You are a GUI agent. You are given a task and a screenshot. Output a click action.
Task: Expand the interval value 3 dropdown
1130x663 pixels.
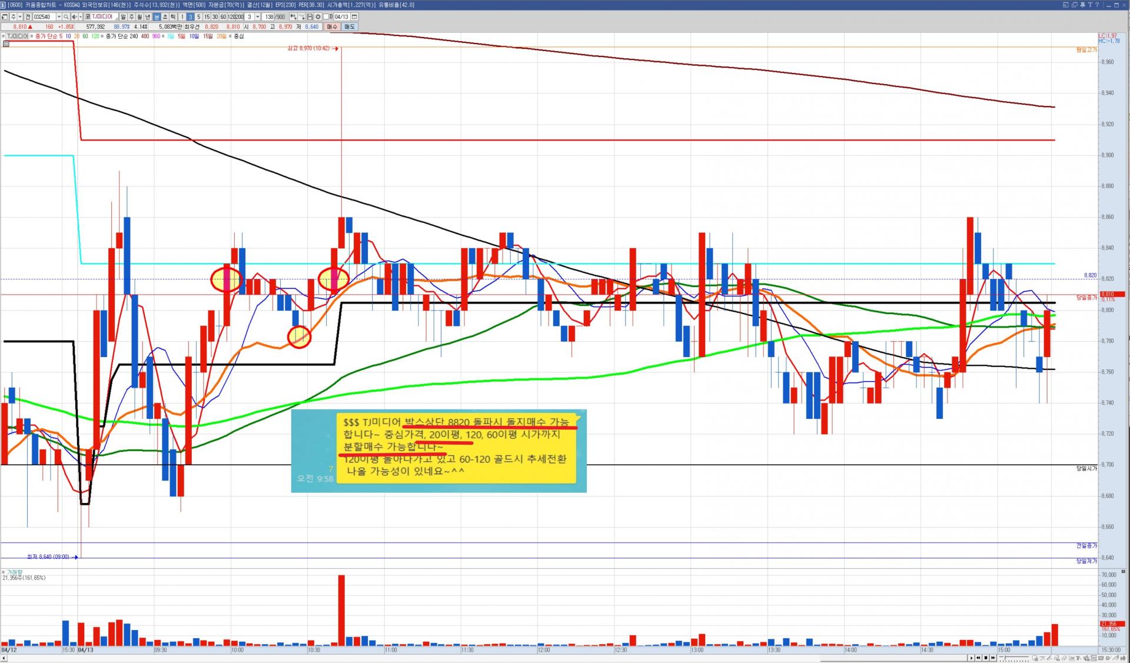257,17
